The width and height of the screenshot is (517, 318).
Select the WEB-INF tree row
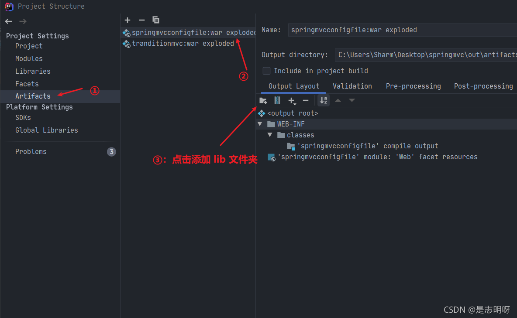386,124
